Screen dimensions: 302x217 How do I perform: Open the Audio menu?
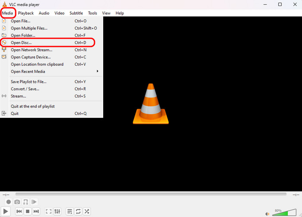(x=44, y=13)
